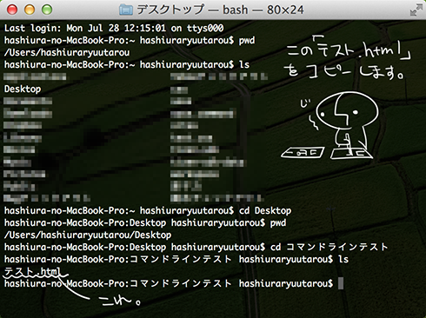Image resolution: width=426 pixels, height=318 pixels.
Task: Click the yellow minimize window button
Action: pos(30,10)
